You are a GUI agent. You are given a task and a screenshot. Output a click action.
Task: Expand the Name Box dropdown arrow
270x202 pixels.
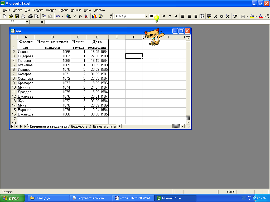click(27, 22)
